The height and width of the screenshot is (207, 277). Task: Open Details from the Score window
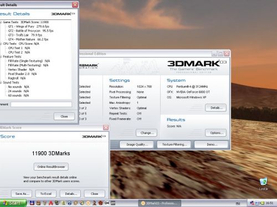70,194
